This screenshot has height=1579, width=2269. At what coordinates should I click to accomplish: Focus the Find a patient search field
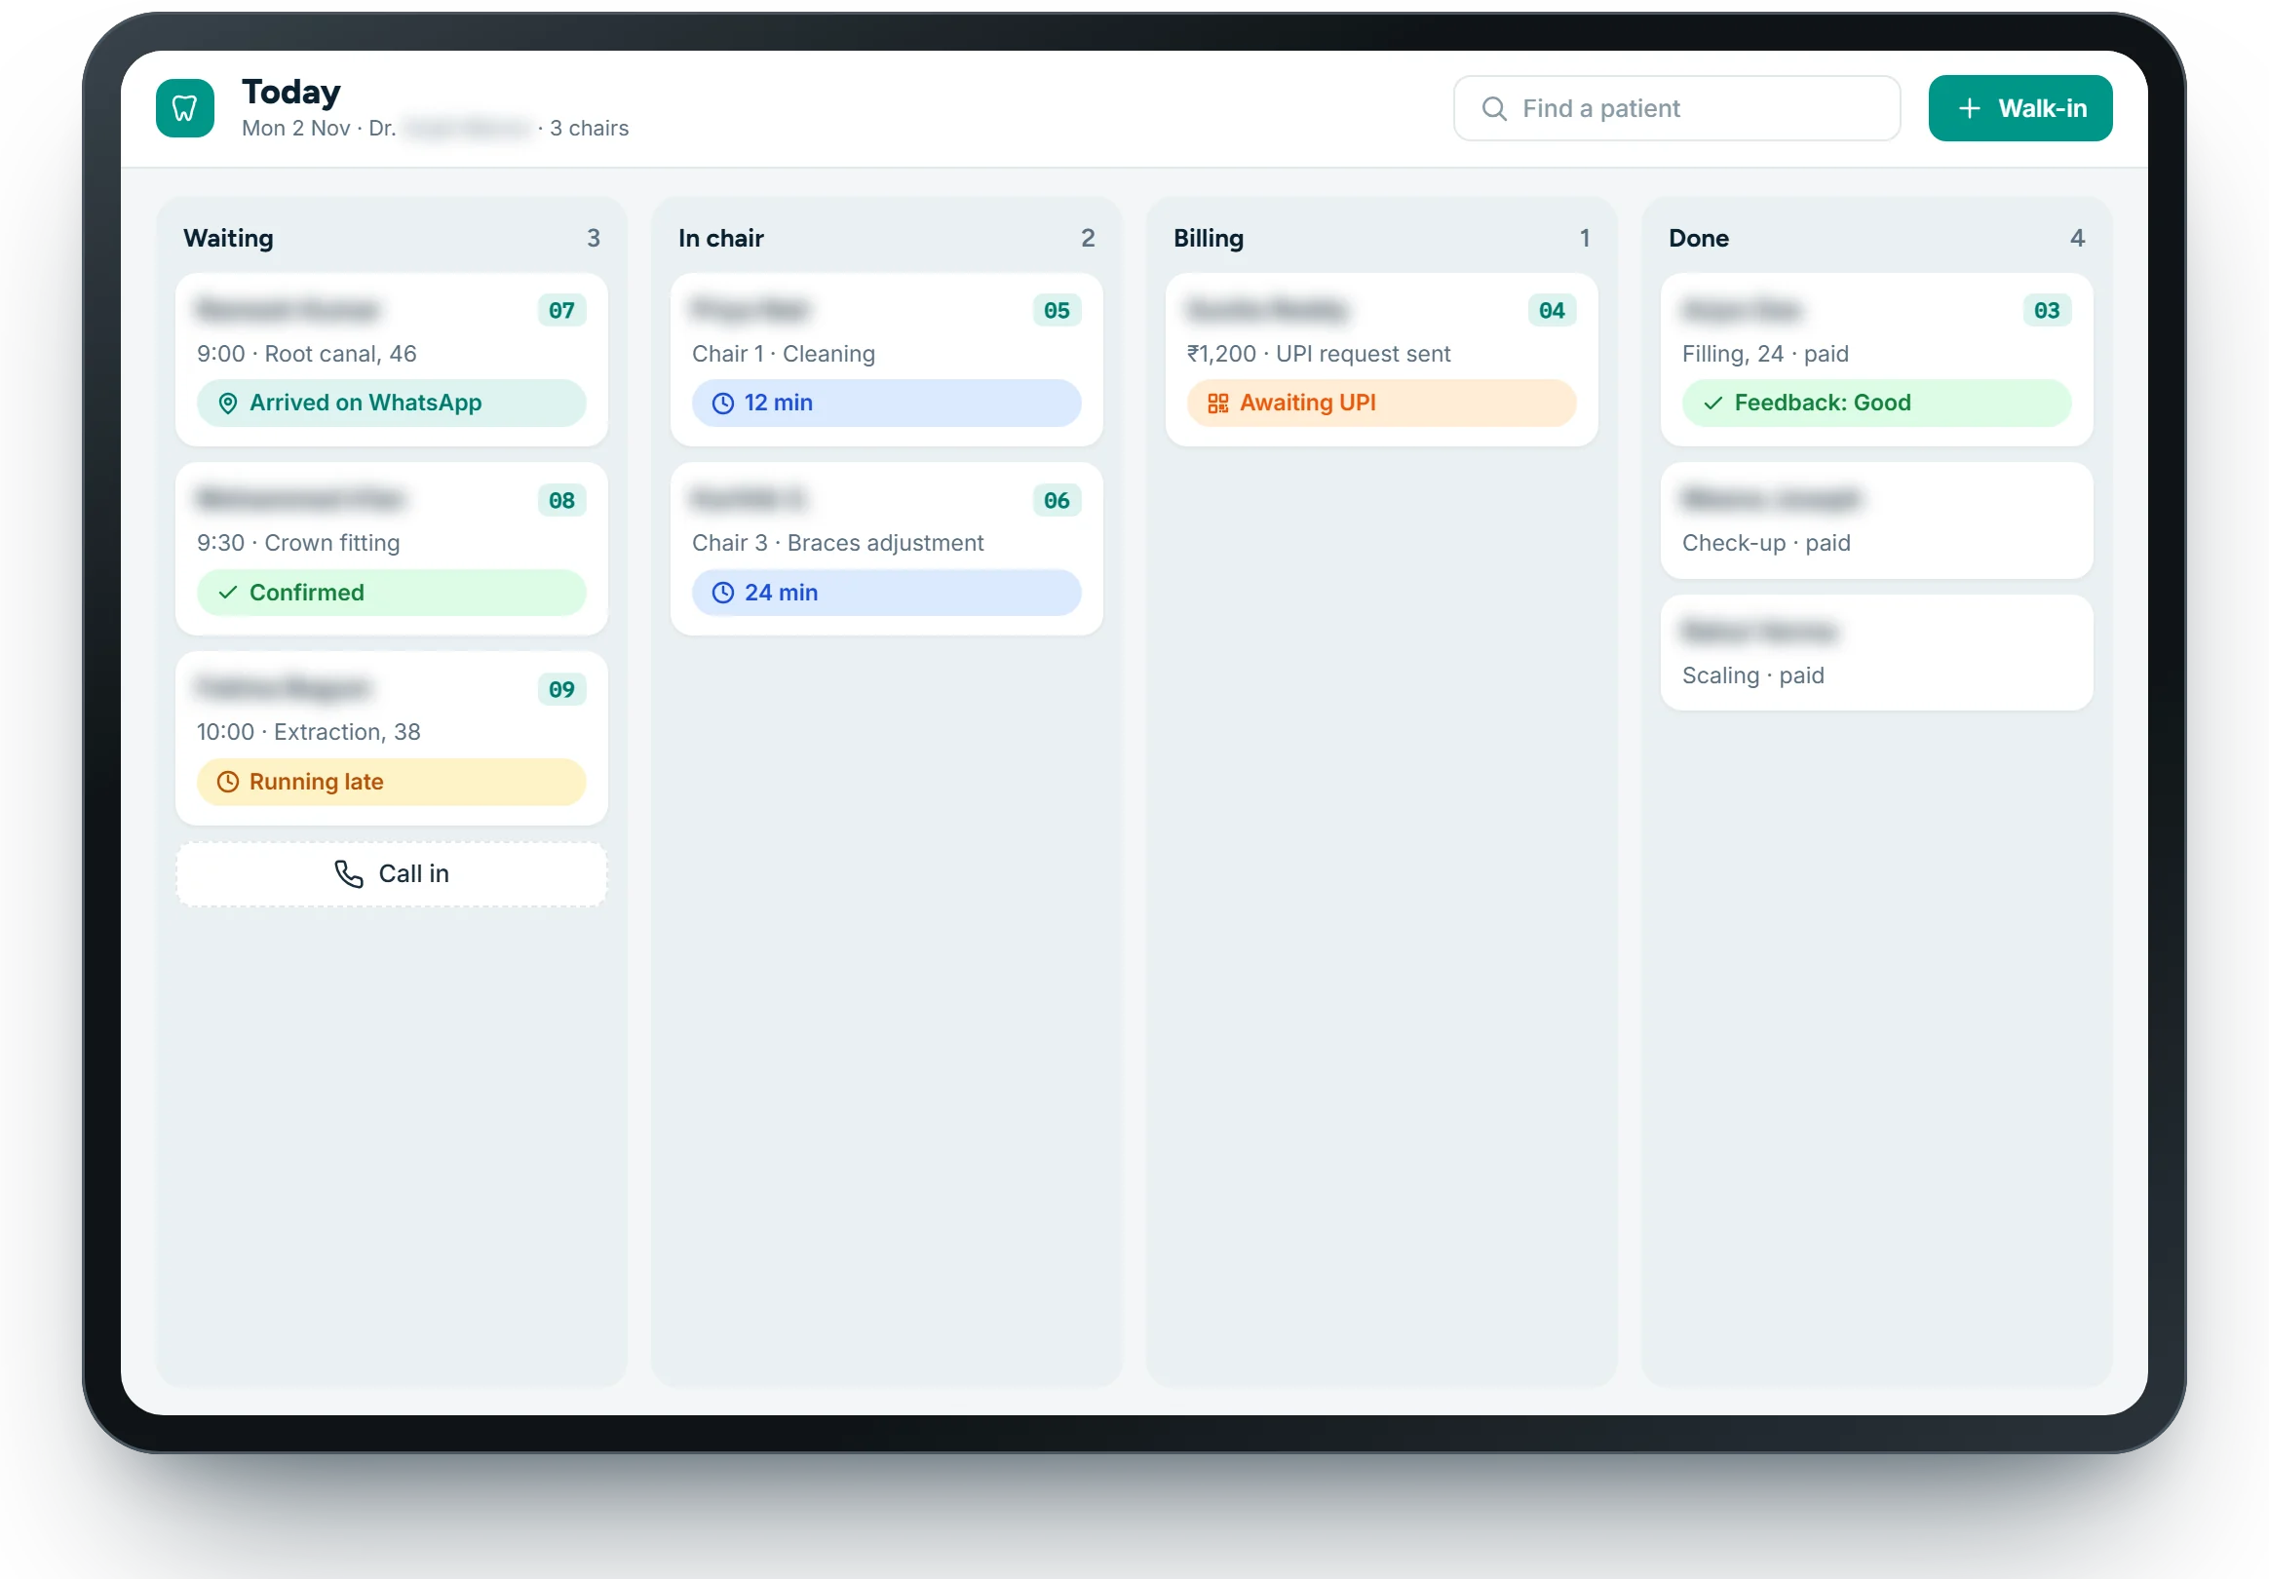[x=1676, y=109]
